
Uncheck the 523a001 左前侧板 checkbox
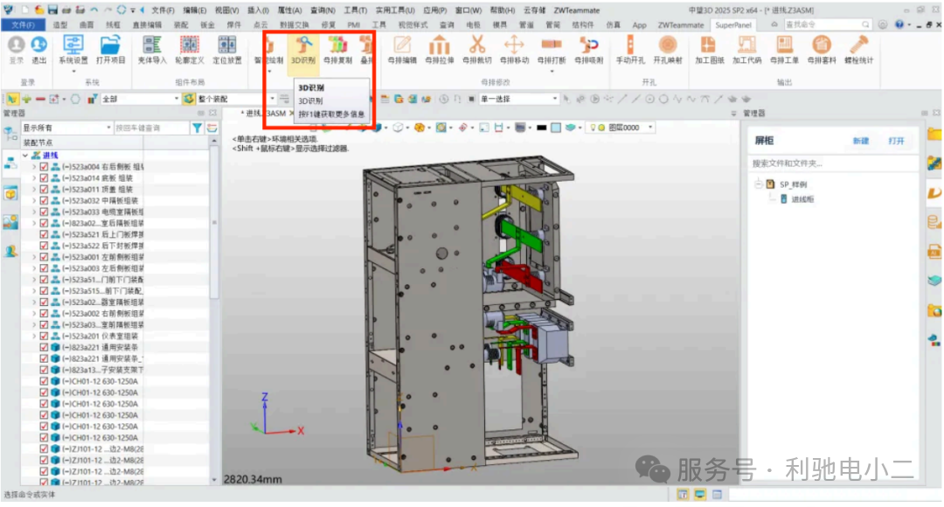tap(44, 257)
